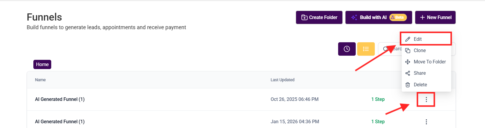Open the three-dot menu for the Jan 15 funnel
The width and height of the screenshot is (485, 128).
pyautogui.click(x=426, y=122)
